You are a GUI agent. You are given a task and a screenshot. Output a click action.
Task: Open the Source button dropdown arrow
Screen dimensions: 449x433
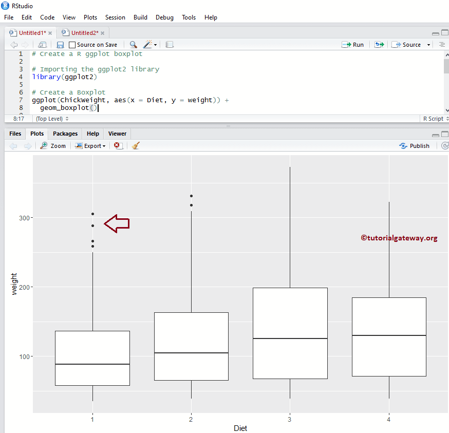(x=428, y=44)
